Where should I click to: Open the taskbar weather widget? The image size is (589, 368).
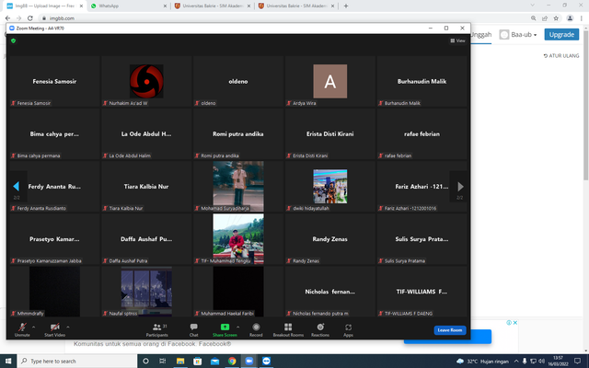point(482,361)
